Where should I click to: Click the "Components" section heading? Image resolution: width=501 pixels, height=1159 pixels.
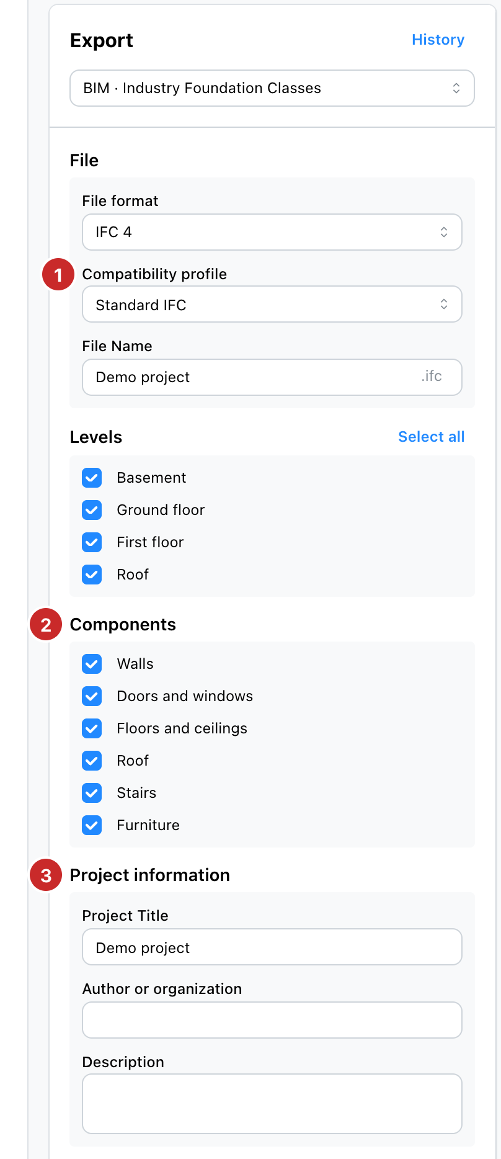click(123, 625)
